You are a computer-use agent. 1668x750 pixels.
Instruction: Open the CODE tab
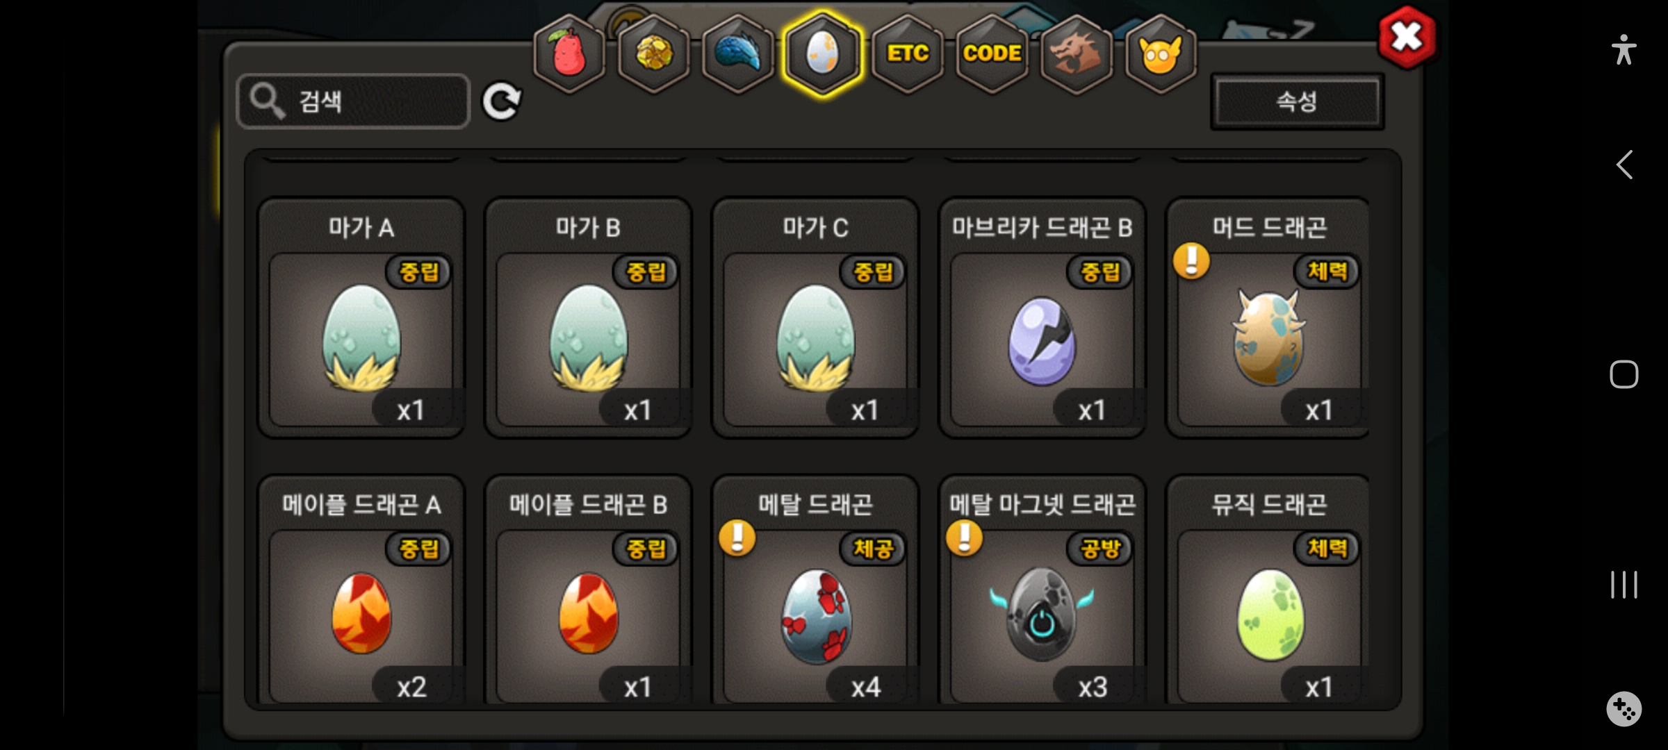click(992, 53)
